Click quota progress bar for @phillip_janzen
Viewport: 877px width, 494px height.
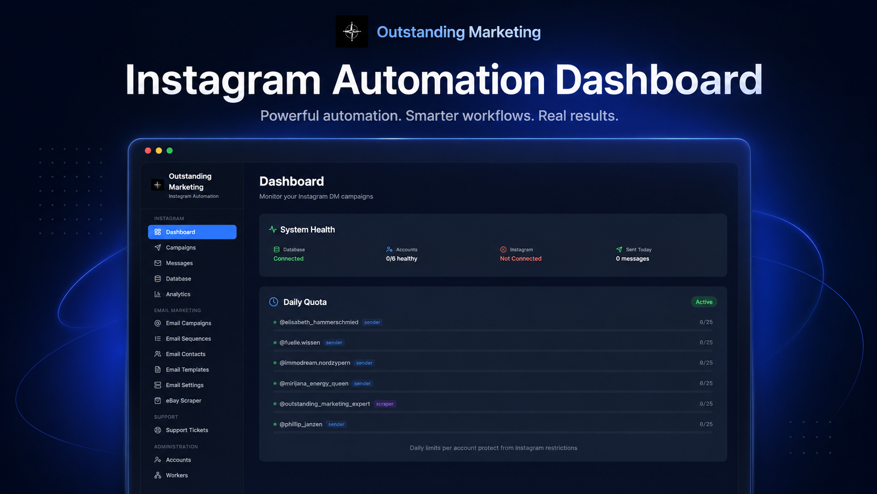pos(493,432)
